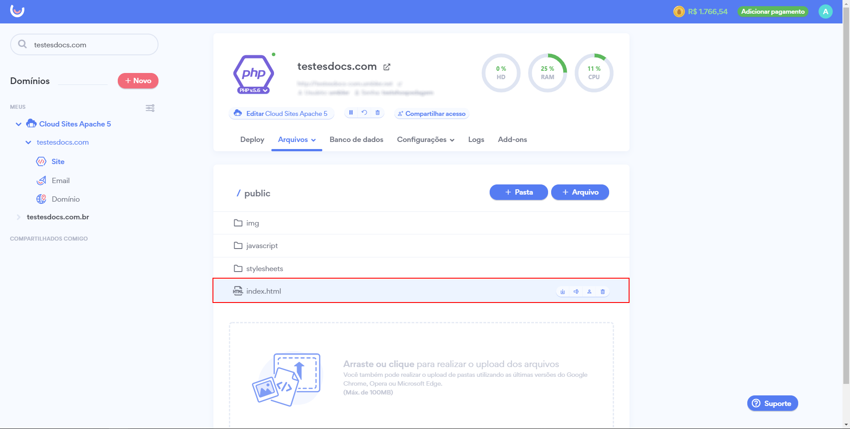Open the domain list filter settings icon

coord(150,108)
